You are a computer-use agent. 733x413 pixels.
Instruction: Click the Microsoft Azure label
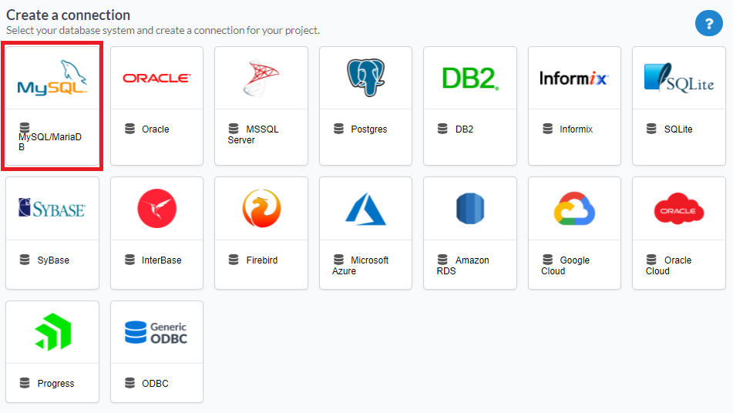[x=361, y=265]
